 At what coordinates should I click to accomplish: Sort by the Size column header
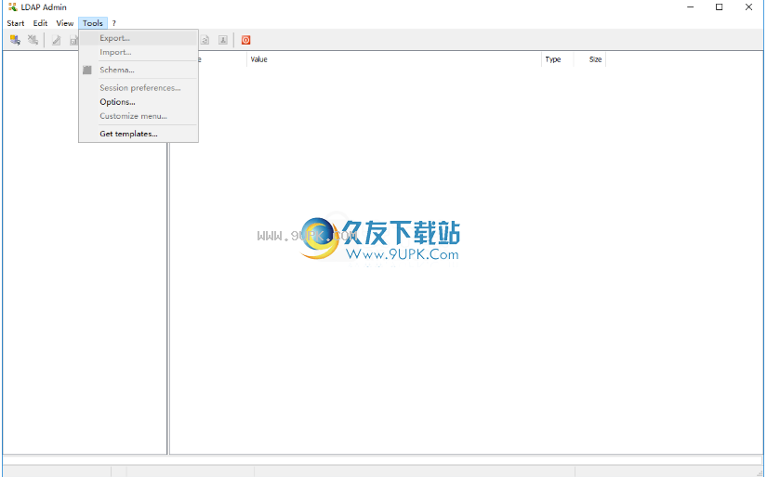pyautogui.click(x=589, y=59)
